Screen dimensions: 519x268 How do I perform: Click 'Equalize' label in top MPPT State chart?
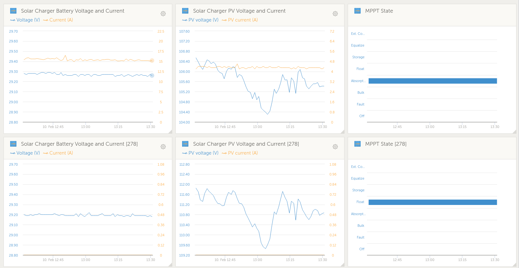pos(358,45)
